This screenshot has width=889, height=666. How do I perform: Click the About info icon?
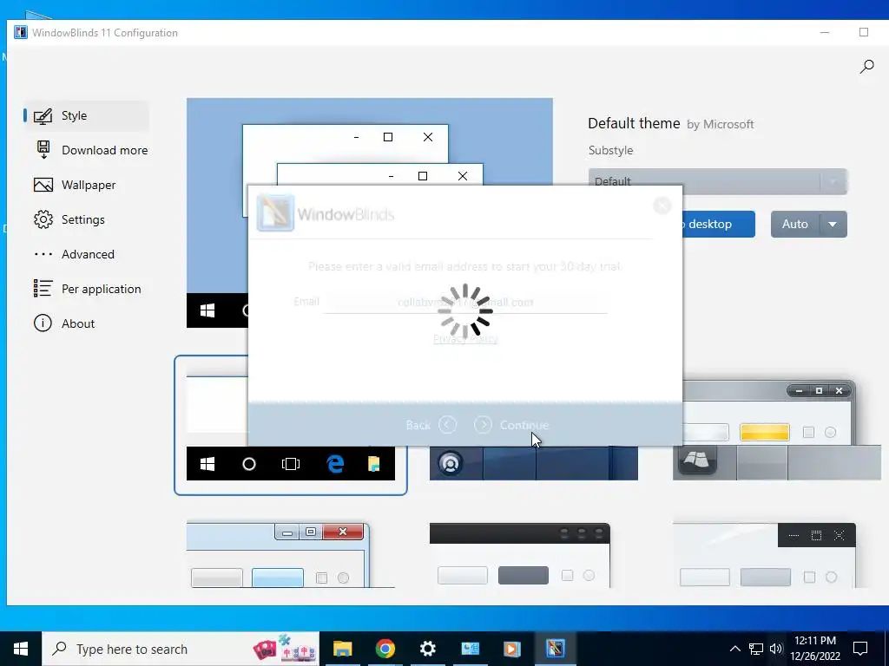click(x=43, y=323)
